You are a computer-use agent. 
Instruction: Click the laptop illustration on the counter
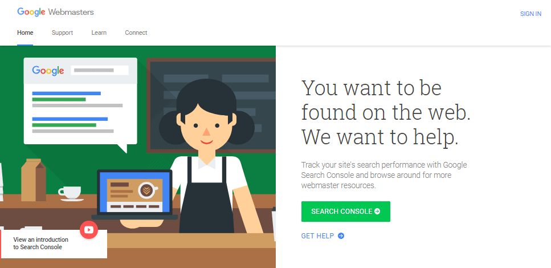pos(134,194)
